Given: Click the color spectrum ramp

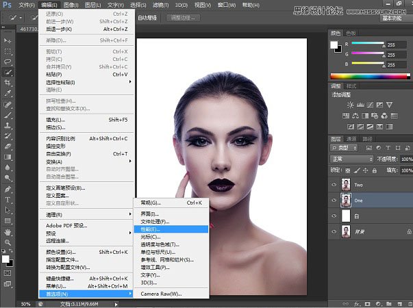Looking at the screenshot, I should coord(370,77).
